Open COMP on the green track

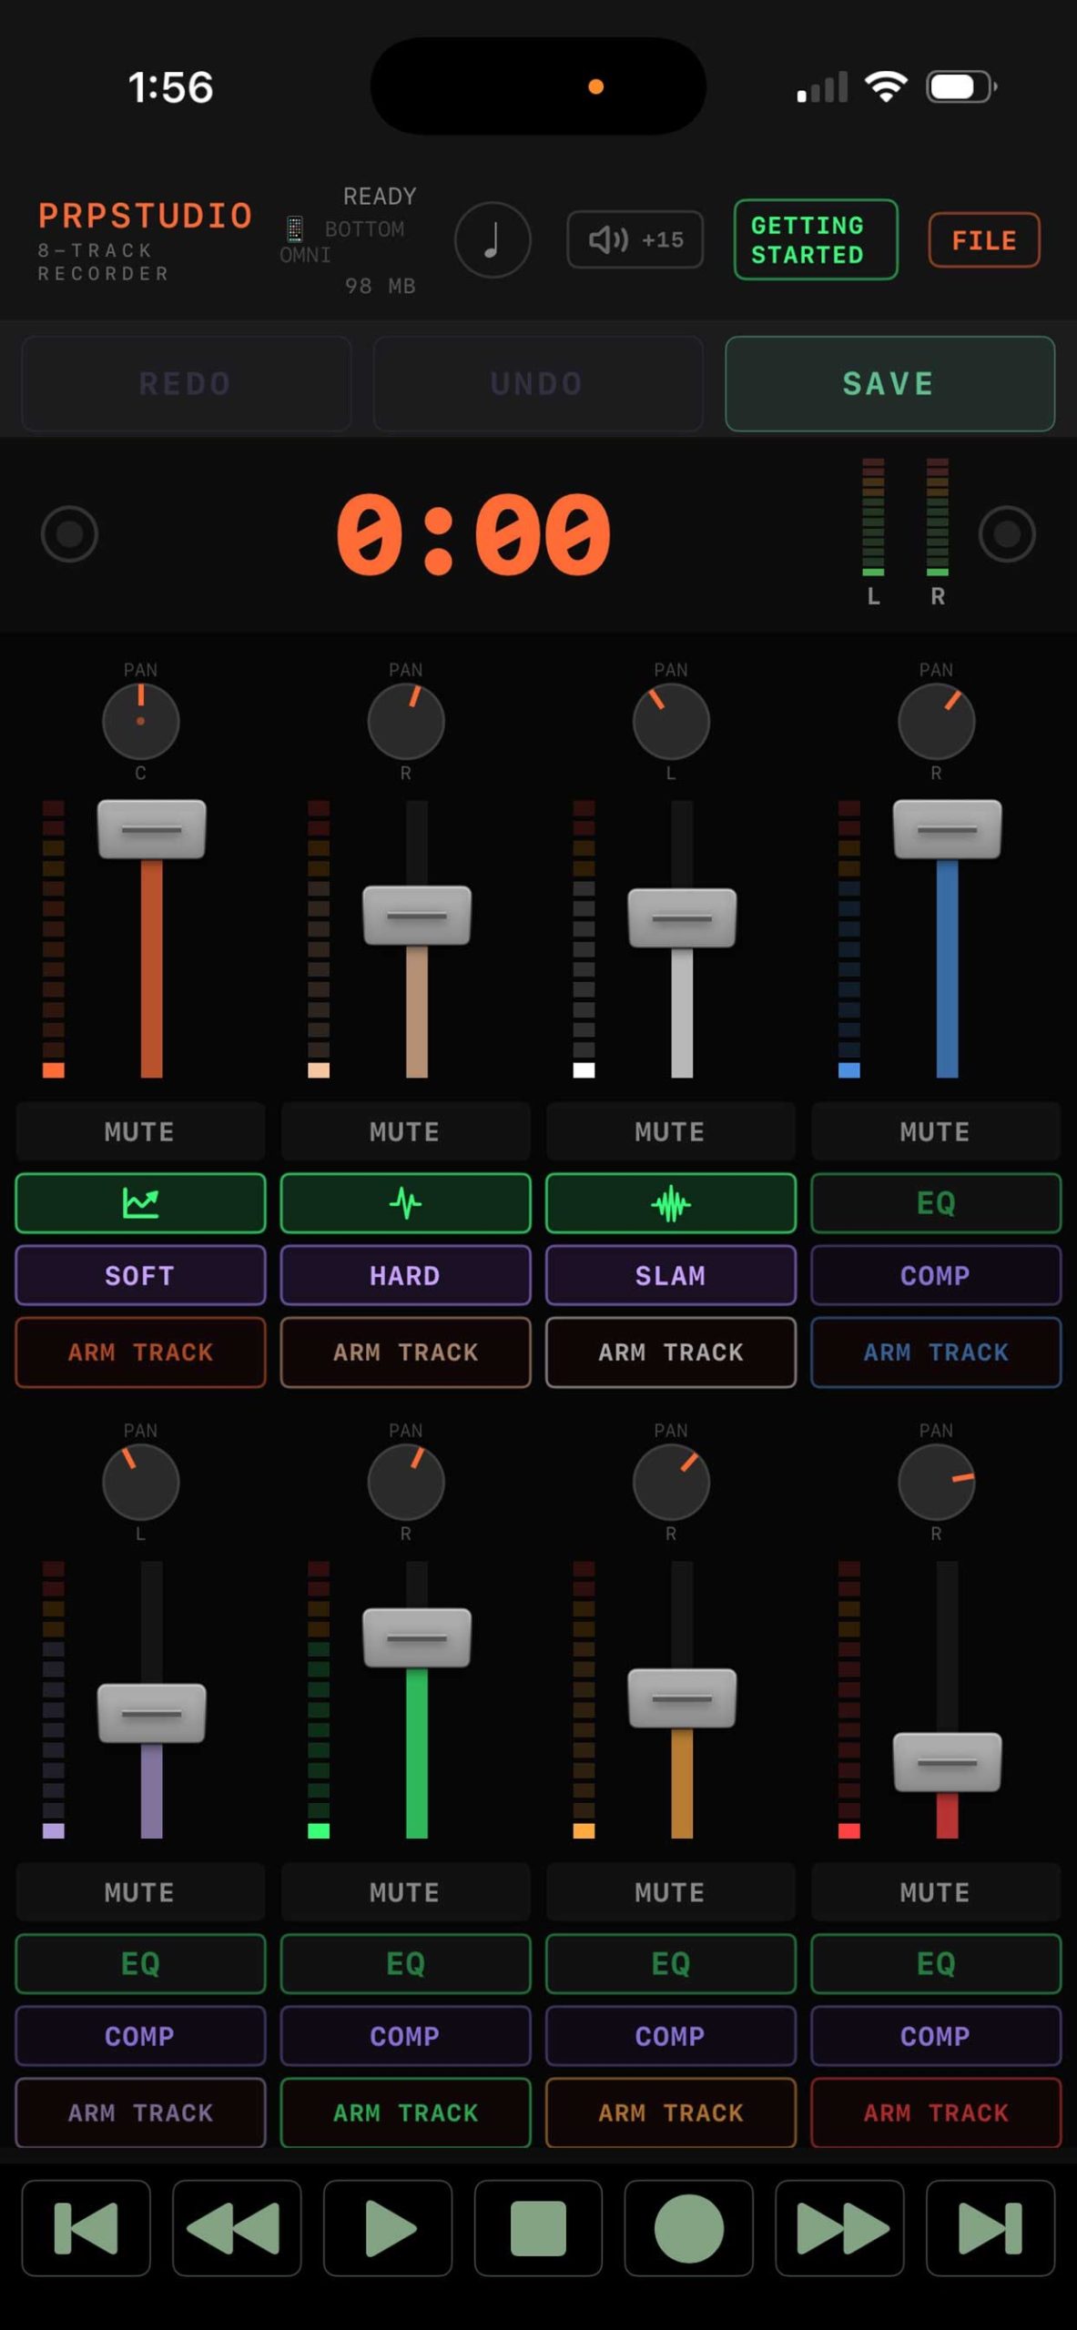(405, 2036)
